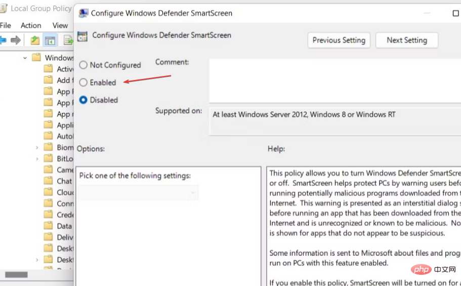
Task: Maximize the Configure Windows Defender SmartScreen dialog
Action: [455, 13]
